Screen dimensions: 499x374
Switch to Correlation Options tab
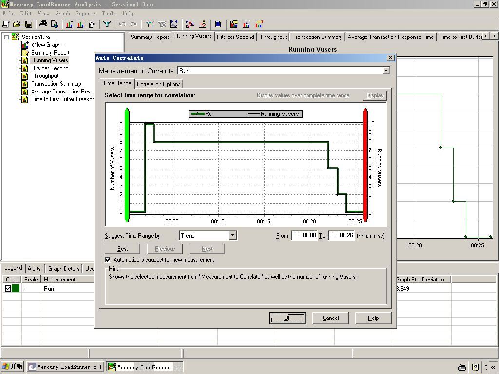click(158, 84)
